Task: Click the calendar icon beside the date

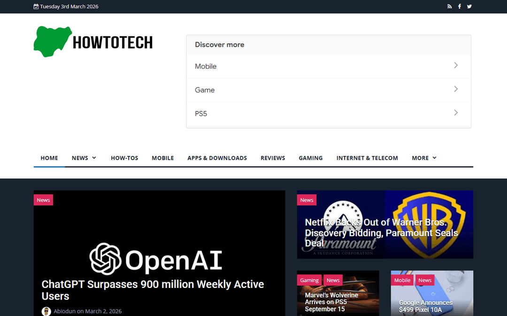Action: click(x=36, y=7)
